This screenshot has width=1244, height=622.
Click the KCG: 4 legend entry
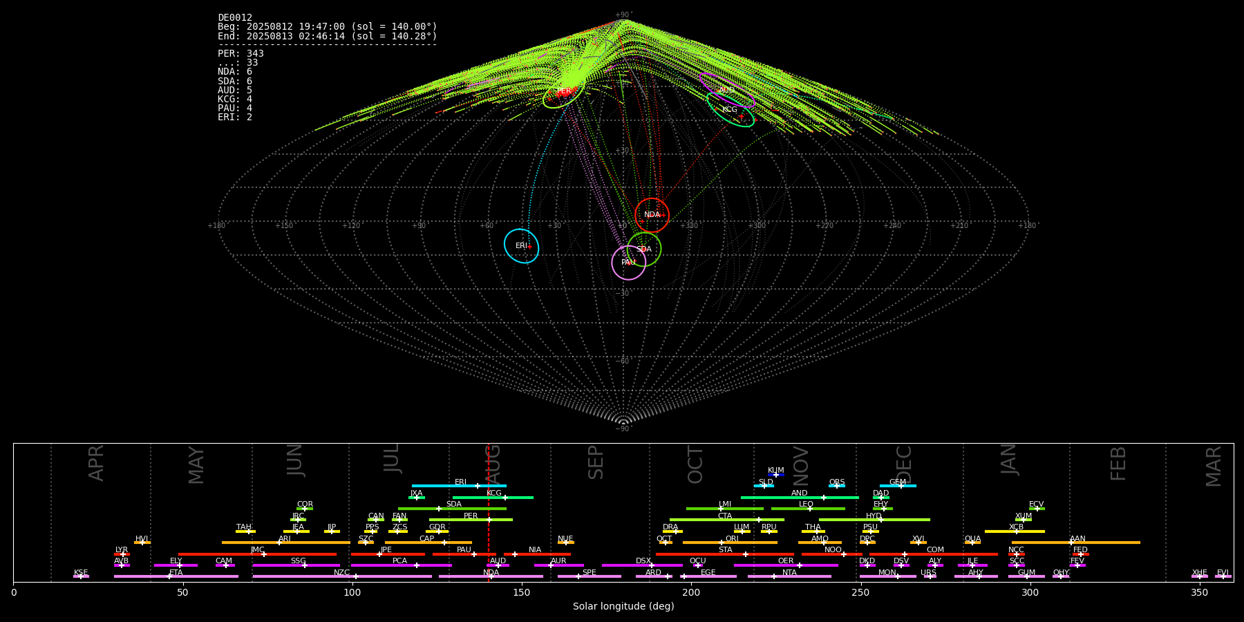235,99
